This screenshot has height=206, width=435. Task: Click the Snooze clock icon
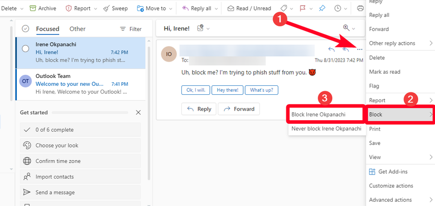point(337,8)
